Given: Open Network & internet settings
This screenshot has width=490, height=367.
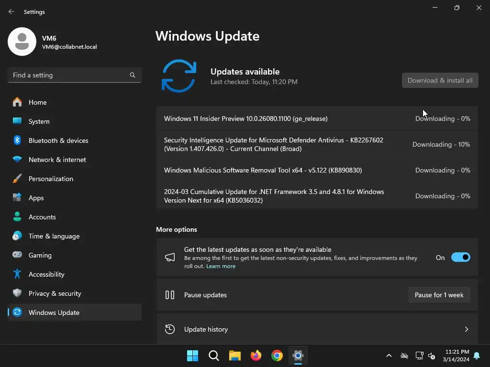Looking at the screenshot, I should pyautogui.click(x=74, y=160).
